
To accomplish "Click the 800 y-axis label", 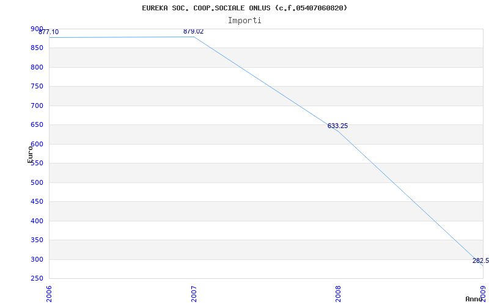I will (37, 67).
